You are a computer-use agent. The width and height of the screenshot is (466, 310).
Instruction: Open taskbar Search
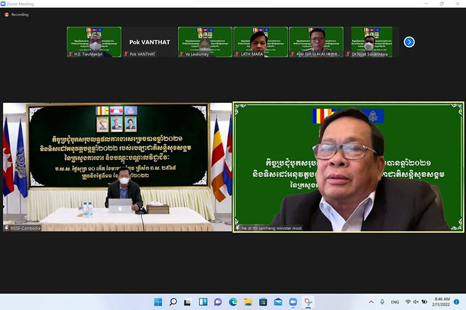[x=173, y=302]
